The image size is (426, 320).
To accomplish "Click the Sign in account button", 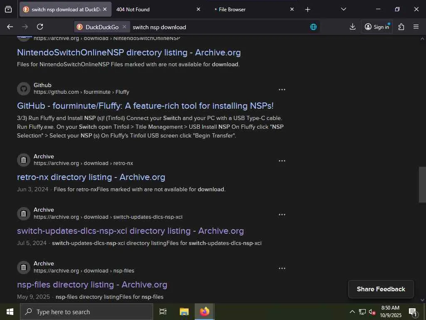I will click(376, 27).
